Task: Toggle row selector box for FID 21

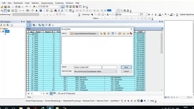Action: 28,78
